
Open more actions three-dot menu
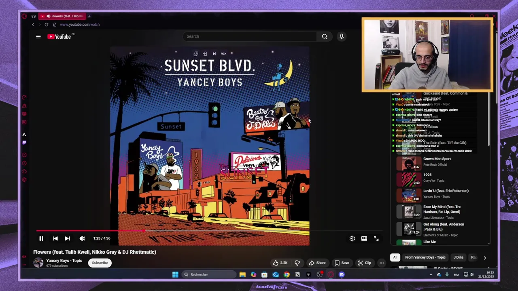pos(381,263)
